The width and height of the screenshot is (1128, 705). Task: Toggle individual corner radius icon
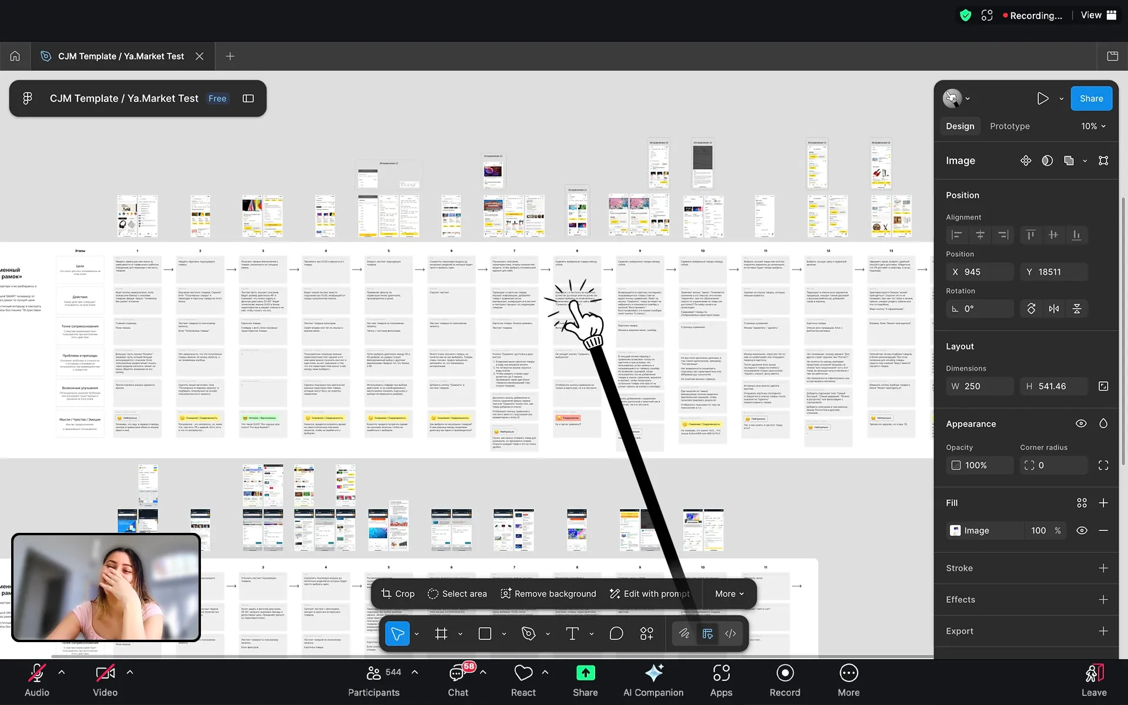pyautogui.click(x=1103, y=465)
